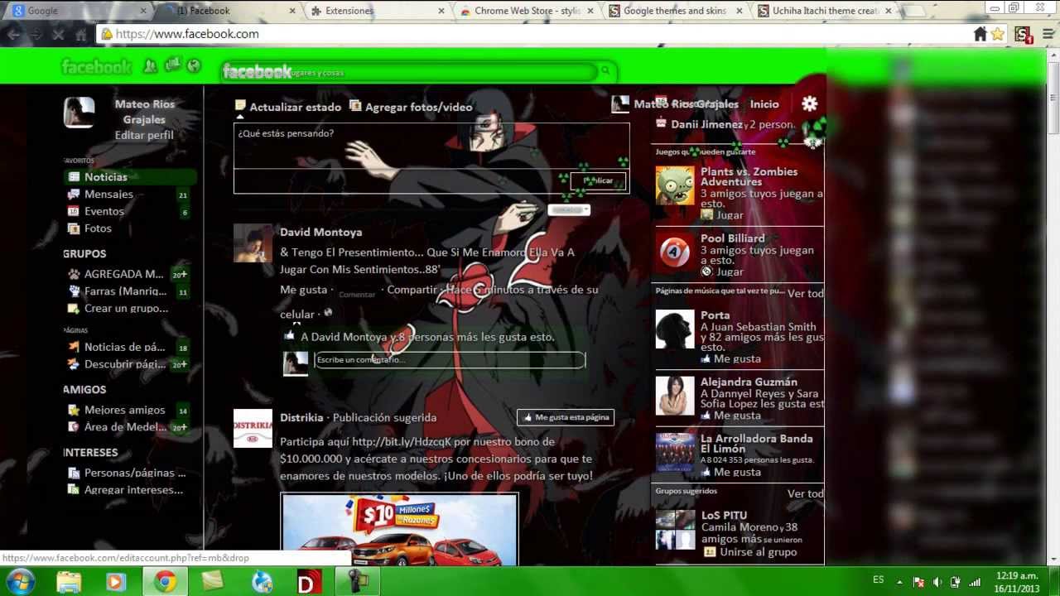This screenshot has width=1060, height=596.
Task: Click the stop loading X button
Action: click(58, 34)
